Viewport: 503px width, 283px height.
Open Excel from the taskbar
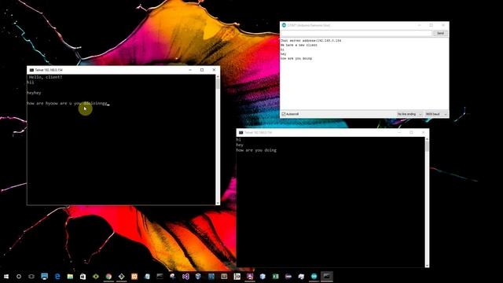[x=275, y=276]
